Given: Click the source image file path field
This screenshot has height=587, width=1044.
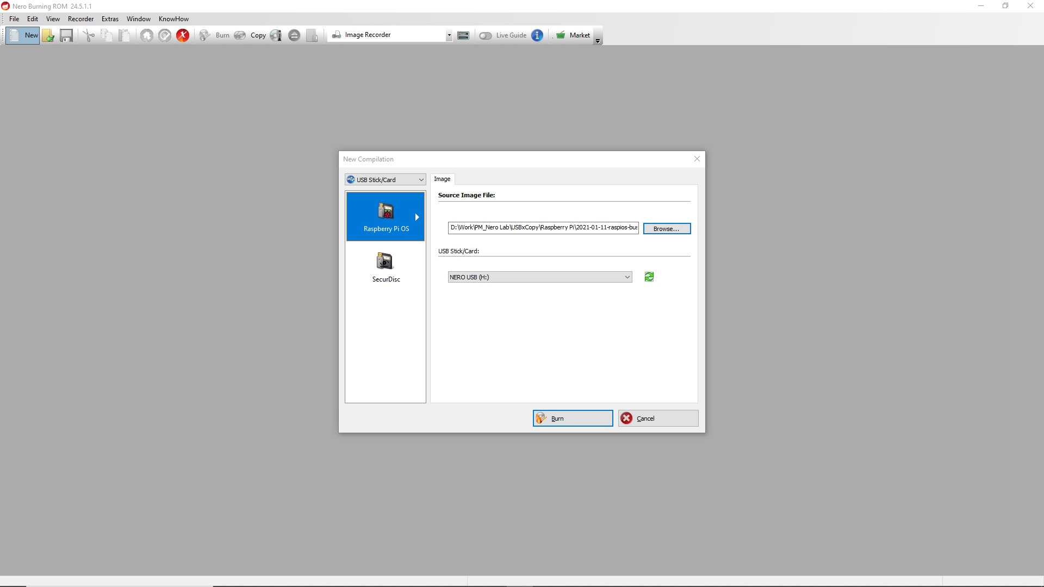Looking at the screenshot, I should coord(543,228).
